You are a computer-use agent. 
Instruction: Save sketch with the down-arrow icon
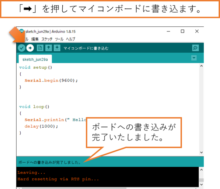57,48
